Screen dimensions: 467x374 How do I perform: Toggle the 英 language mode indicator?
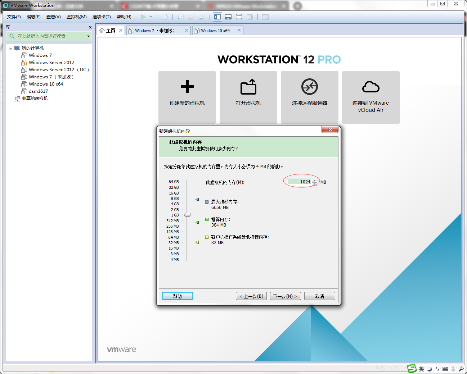[x=422, y=369]
